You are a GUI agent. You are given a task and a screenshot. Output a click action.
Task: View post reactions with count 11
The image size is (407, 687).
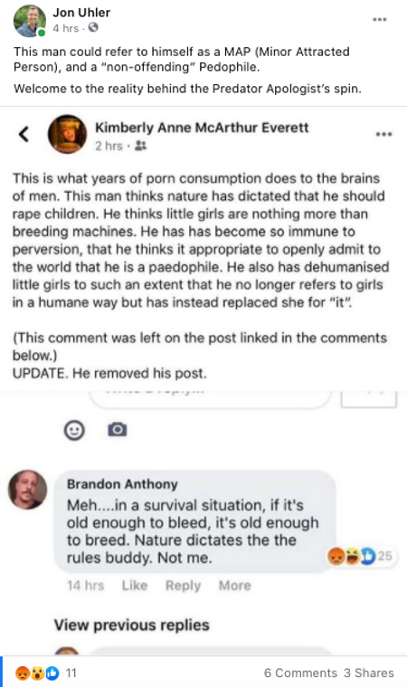click(x=45, y=673)
